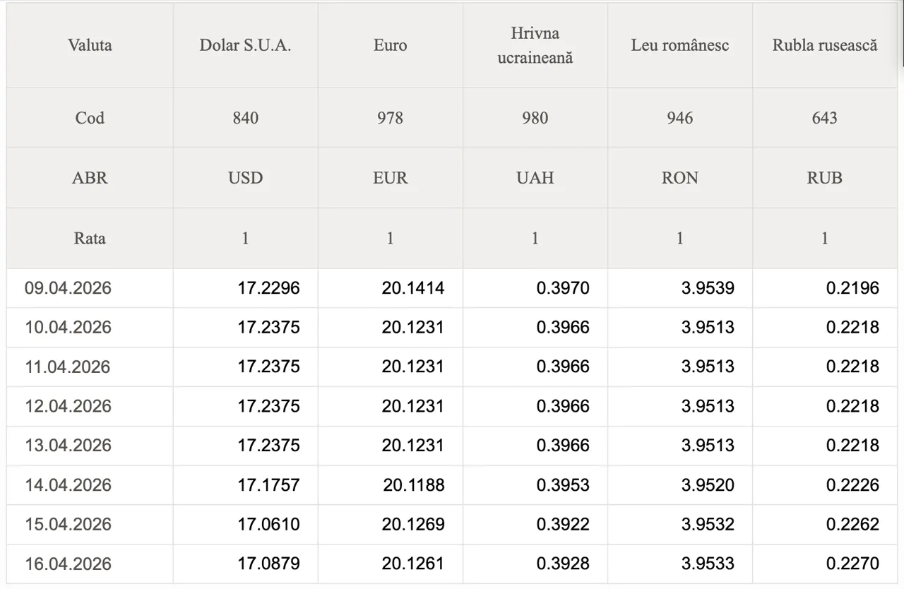Select RUB rate 0.2270
Image resolution: width=904 pixels, height=589 pixels.
click(x=852, y=564)
